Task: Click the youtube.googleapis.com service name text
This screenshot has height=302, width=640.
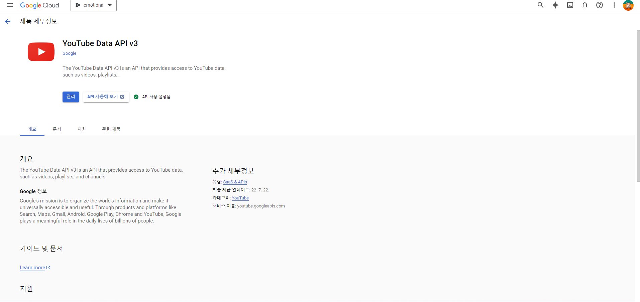Action: coord(261,206)
